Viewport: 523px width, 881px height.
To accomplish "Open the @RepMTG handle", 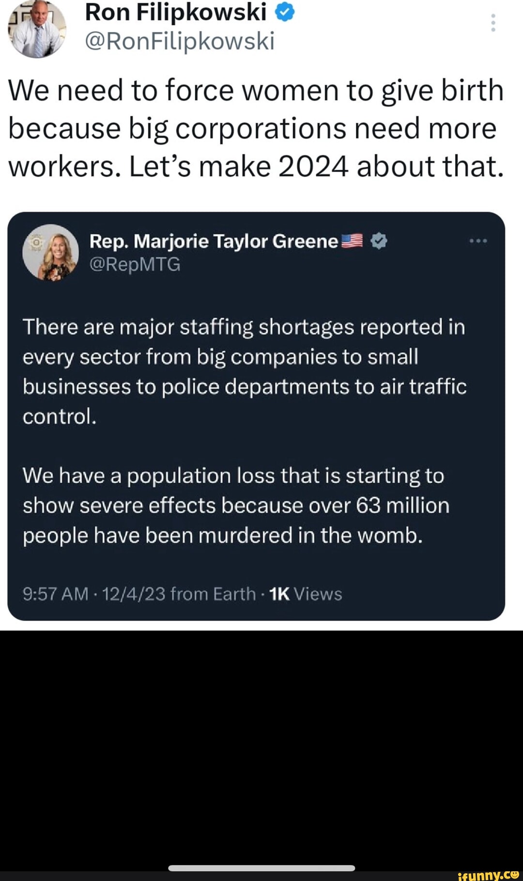I will point(135,264).
